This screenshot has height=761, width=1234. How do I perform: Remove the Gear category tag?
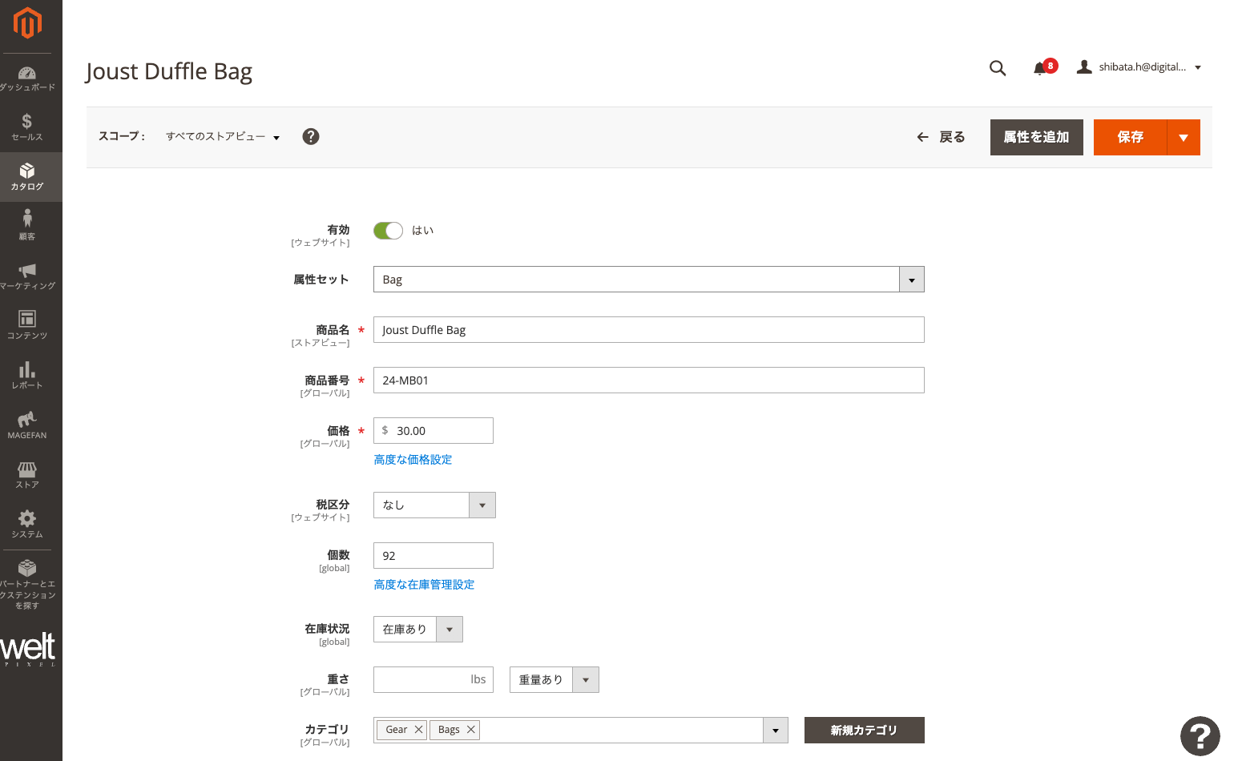coord(417,729)
